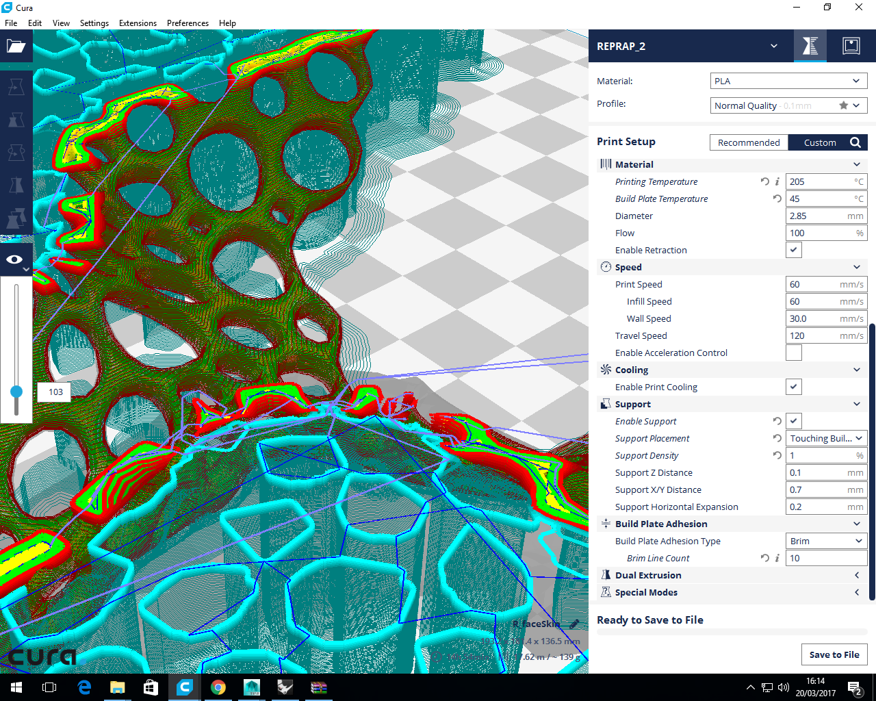Screen dimensions: 876x701
Task: Click the settings panel scrollbar
Action: tap(872, 462)
